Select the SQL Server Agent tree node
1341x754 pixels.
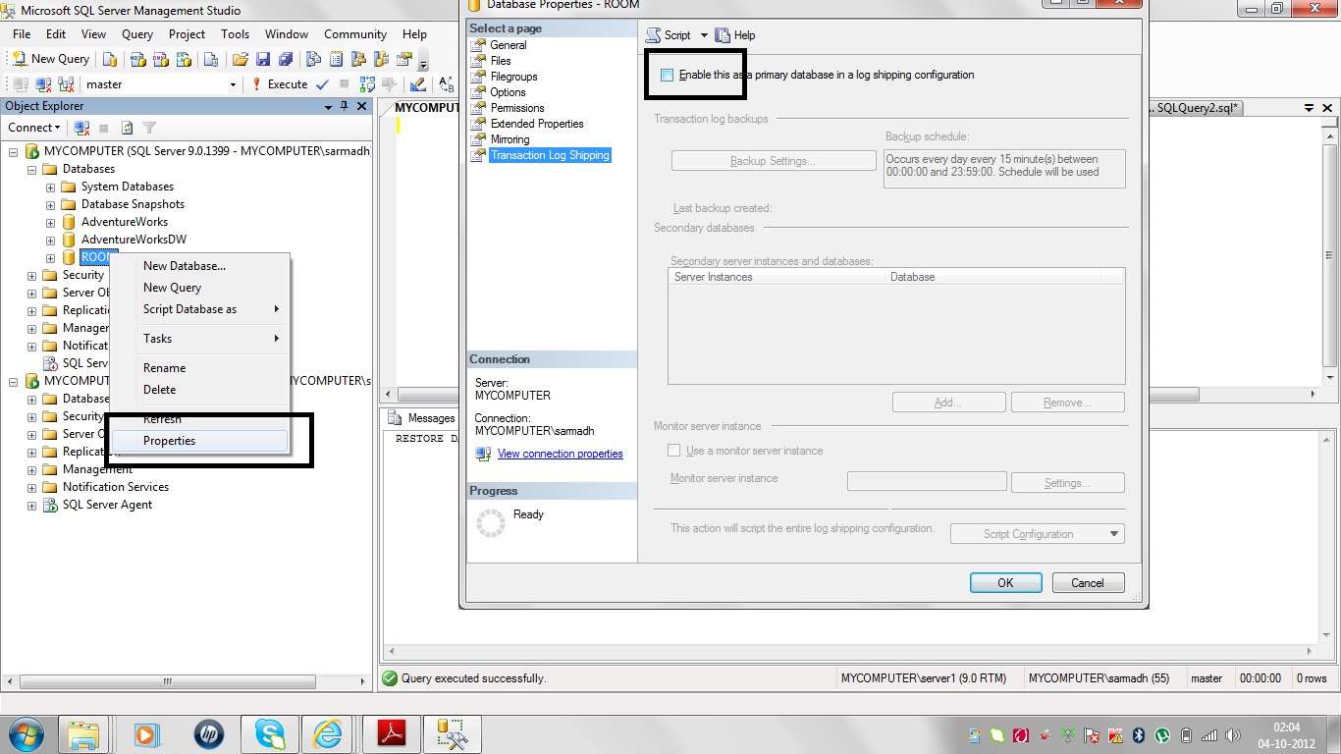tap(107, 505)
